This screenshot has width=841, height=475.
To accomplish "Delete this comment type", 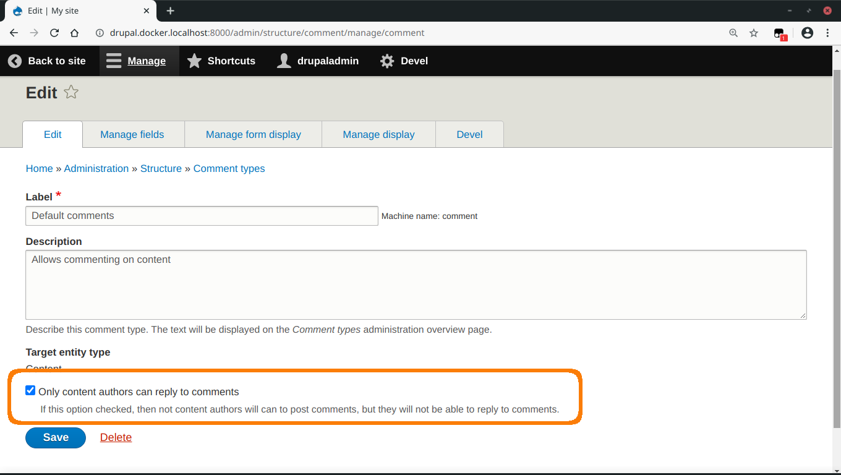I will [116, 437].
